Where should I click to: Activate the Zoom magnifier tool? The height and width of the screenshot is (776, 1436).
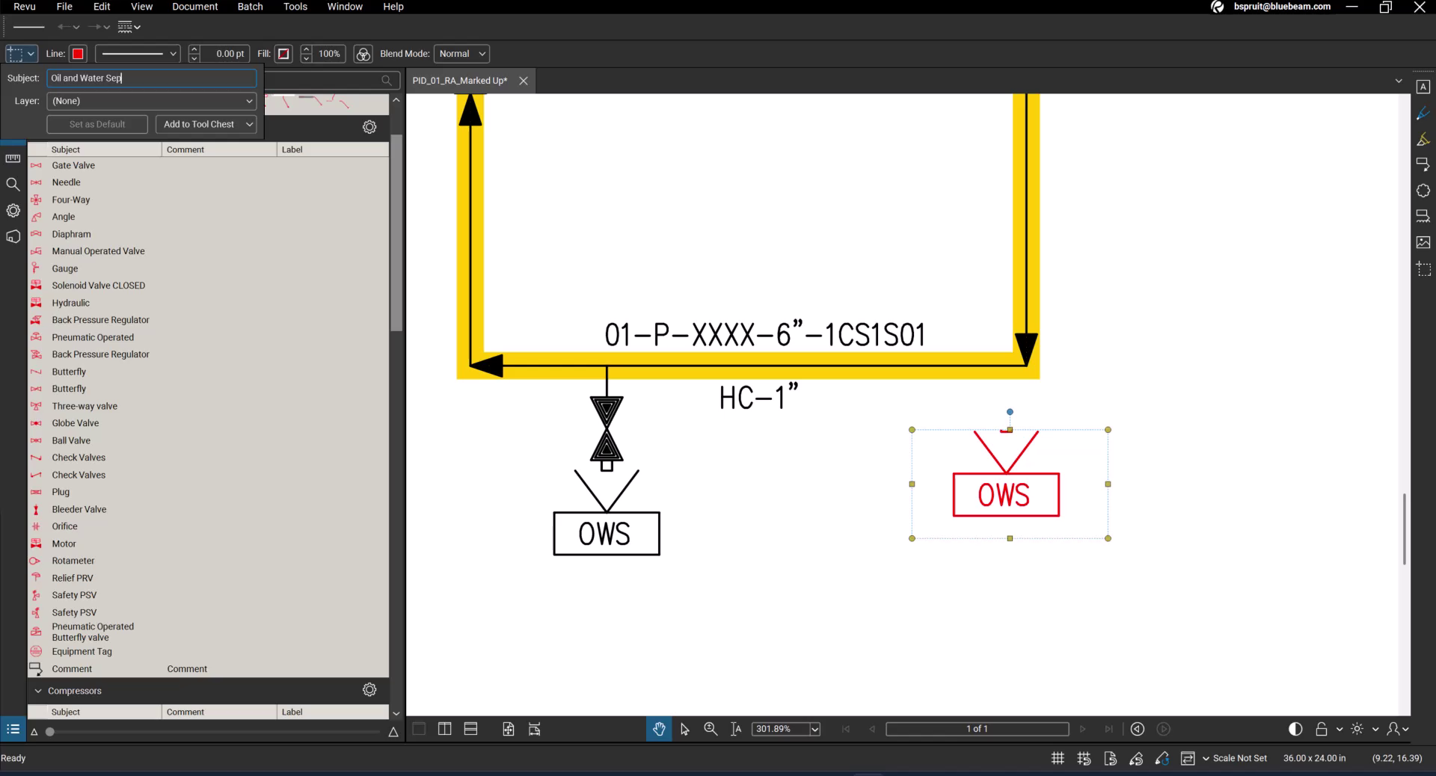710,729
